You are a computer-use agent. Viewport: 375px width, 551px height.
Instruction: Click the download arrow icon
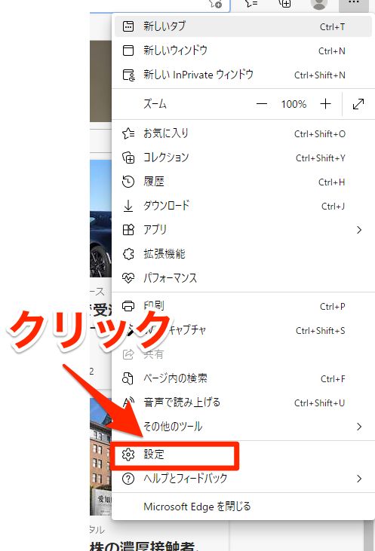[x=128, y=206]
